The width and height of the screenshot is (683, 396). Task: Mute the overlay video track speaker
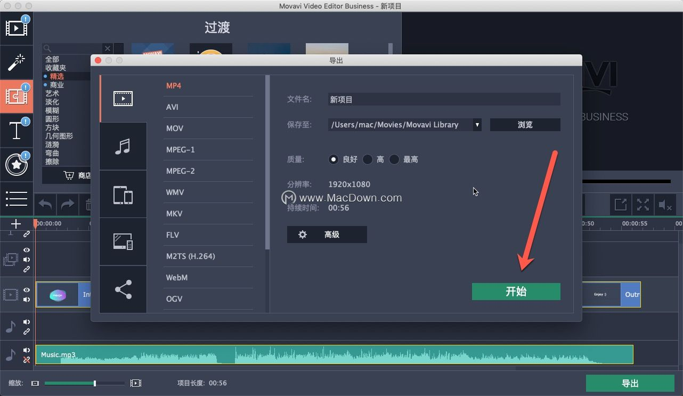(x=27, y=260)
